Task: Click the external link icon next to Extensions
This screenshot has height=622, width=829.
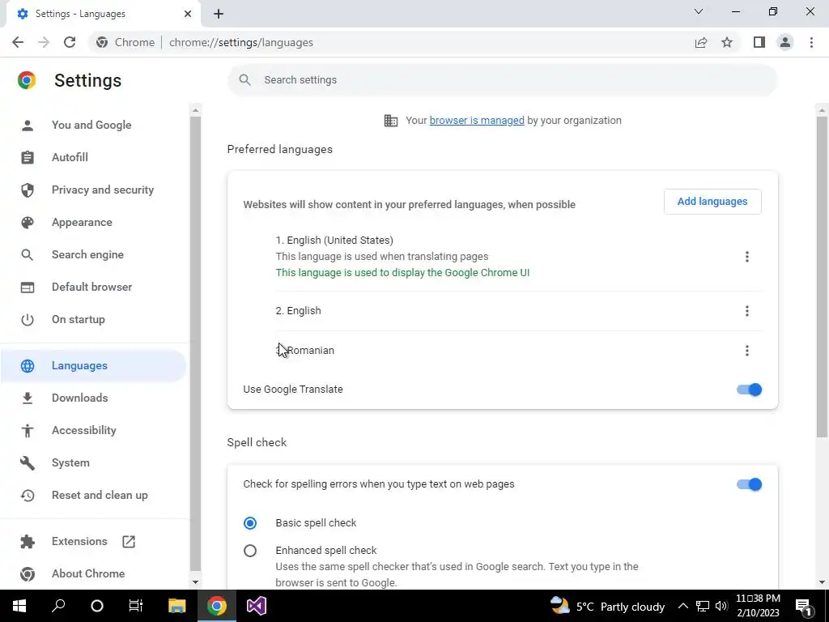Action: [129, 542]
